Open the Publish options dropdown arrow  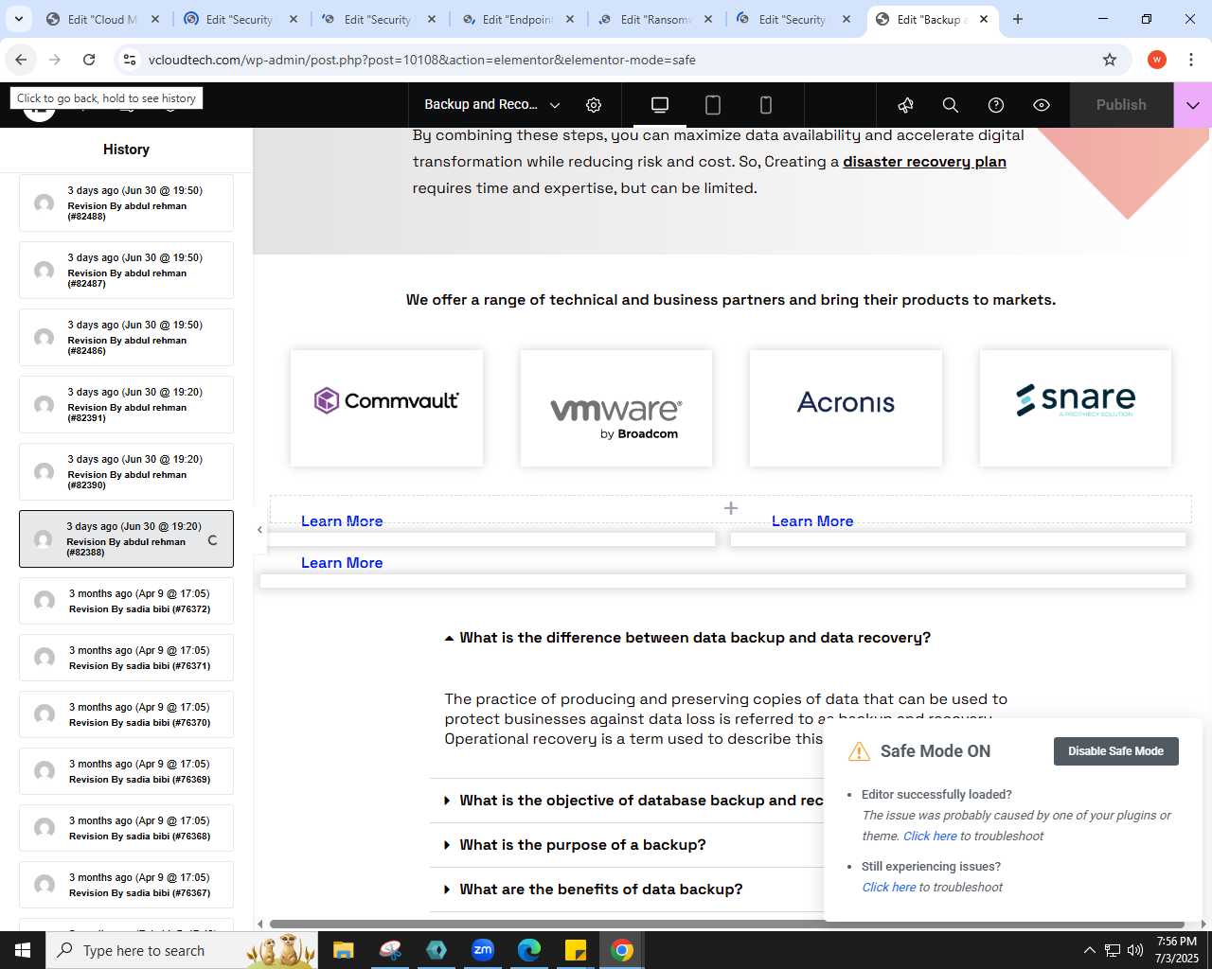1193,105
